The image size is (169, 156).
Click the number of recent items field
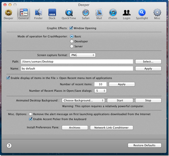click(x=101, y=84)
